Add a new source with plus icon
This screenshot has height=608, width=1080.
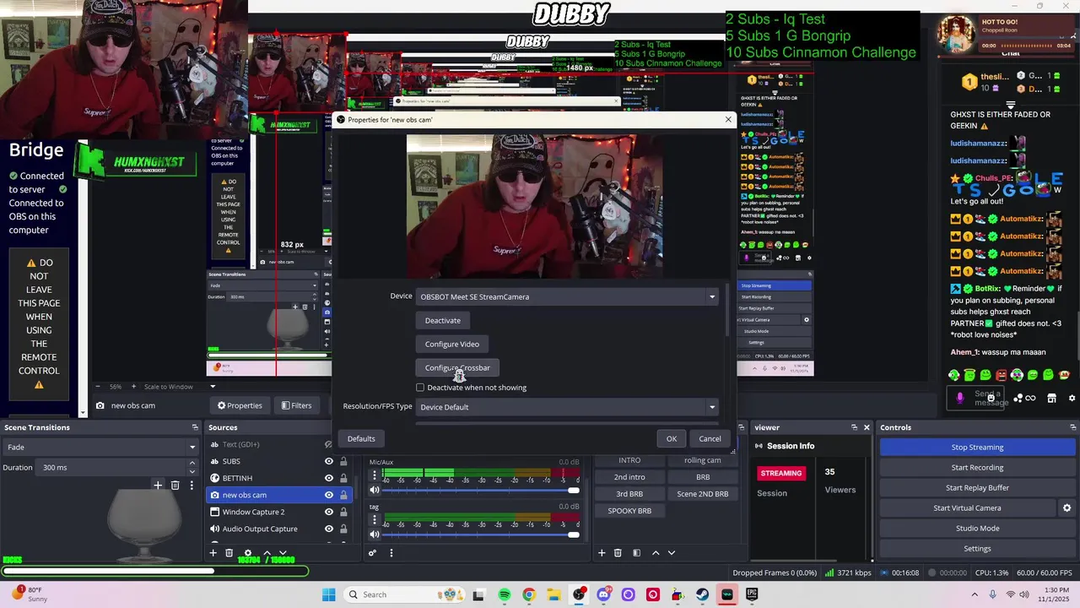(213, 553)
